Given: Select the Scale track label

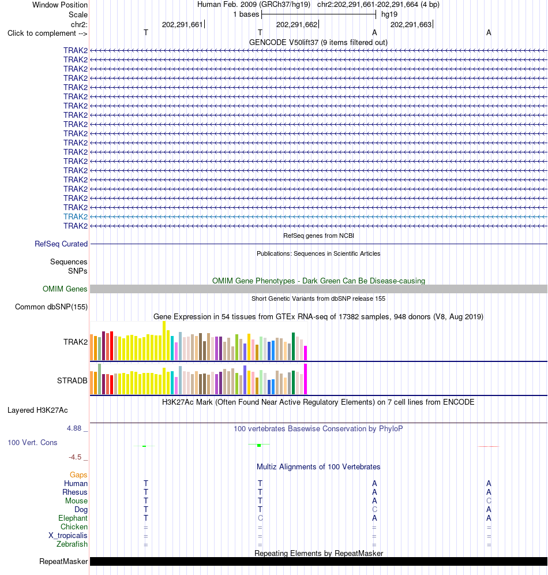Looking at the screenshot, I should pos(78,14).
